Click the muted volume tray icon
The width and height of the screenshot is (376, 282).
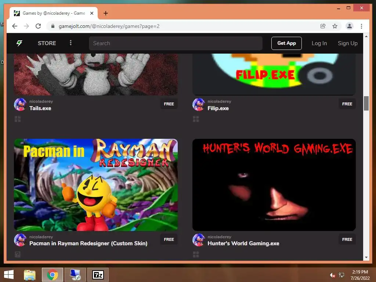(x=332, y=275)
